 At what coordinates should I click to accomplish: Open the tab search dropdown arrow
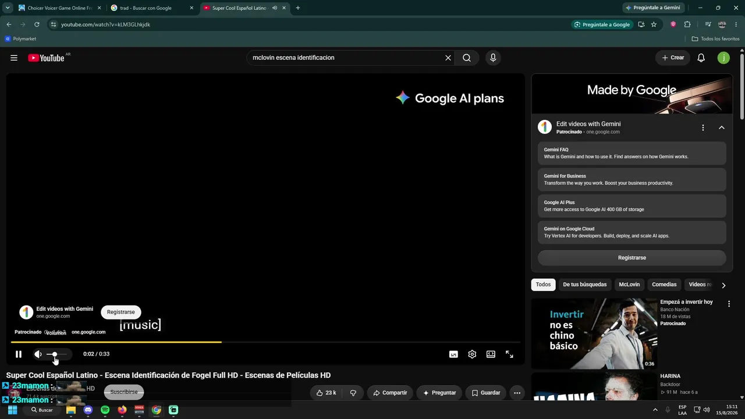(x=8, y=8)
